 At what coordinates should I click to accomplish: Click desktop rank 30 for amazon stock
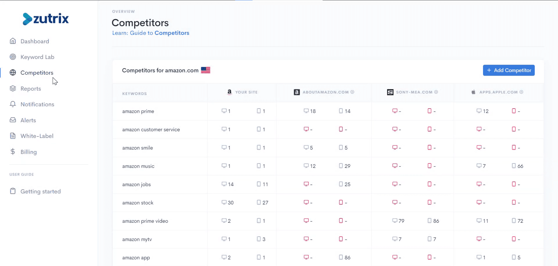point(231,203)
